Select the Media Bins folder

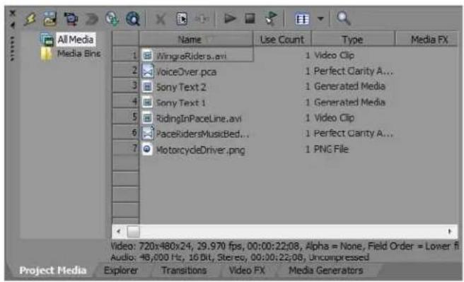pyautogui.click(x=79, y=54)
